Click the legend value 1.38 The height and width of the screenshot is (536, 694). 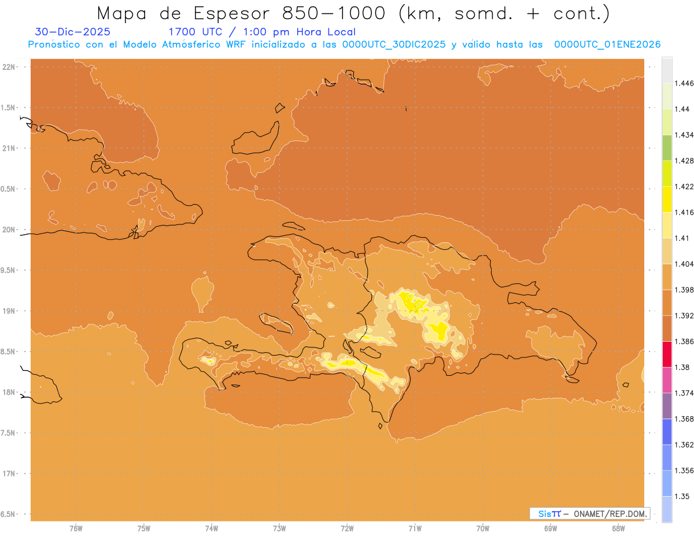coord(682,367)
